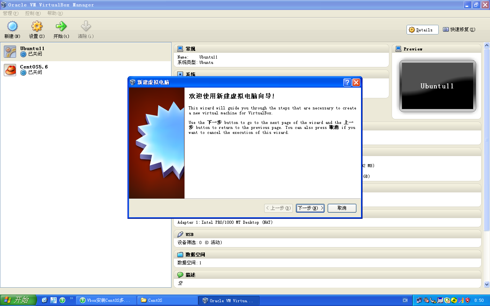This screenshot has width=490, height=306.
Task: Click the 开始 (Start) green arrow icon
Action: click(61, 26)
